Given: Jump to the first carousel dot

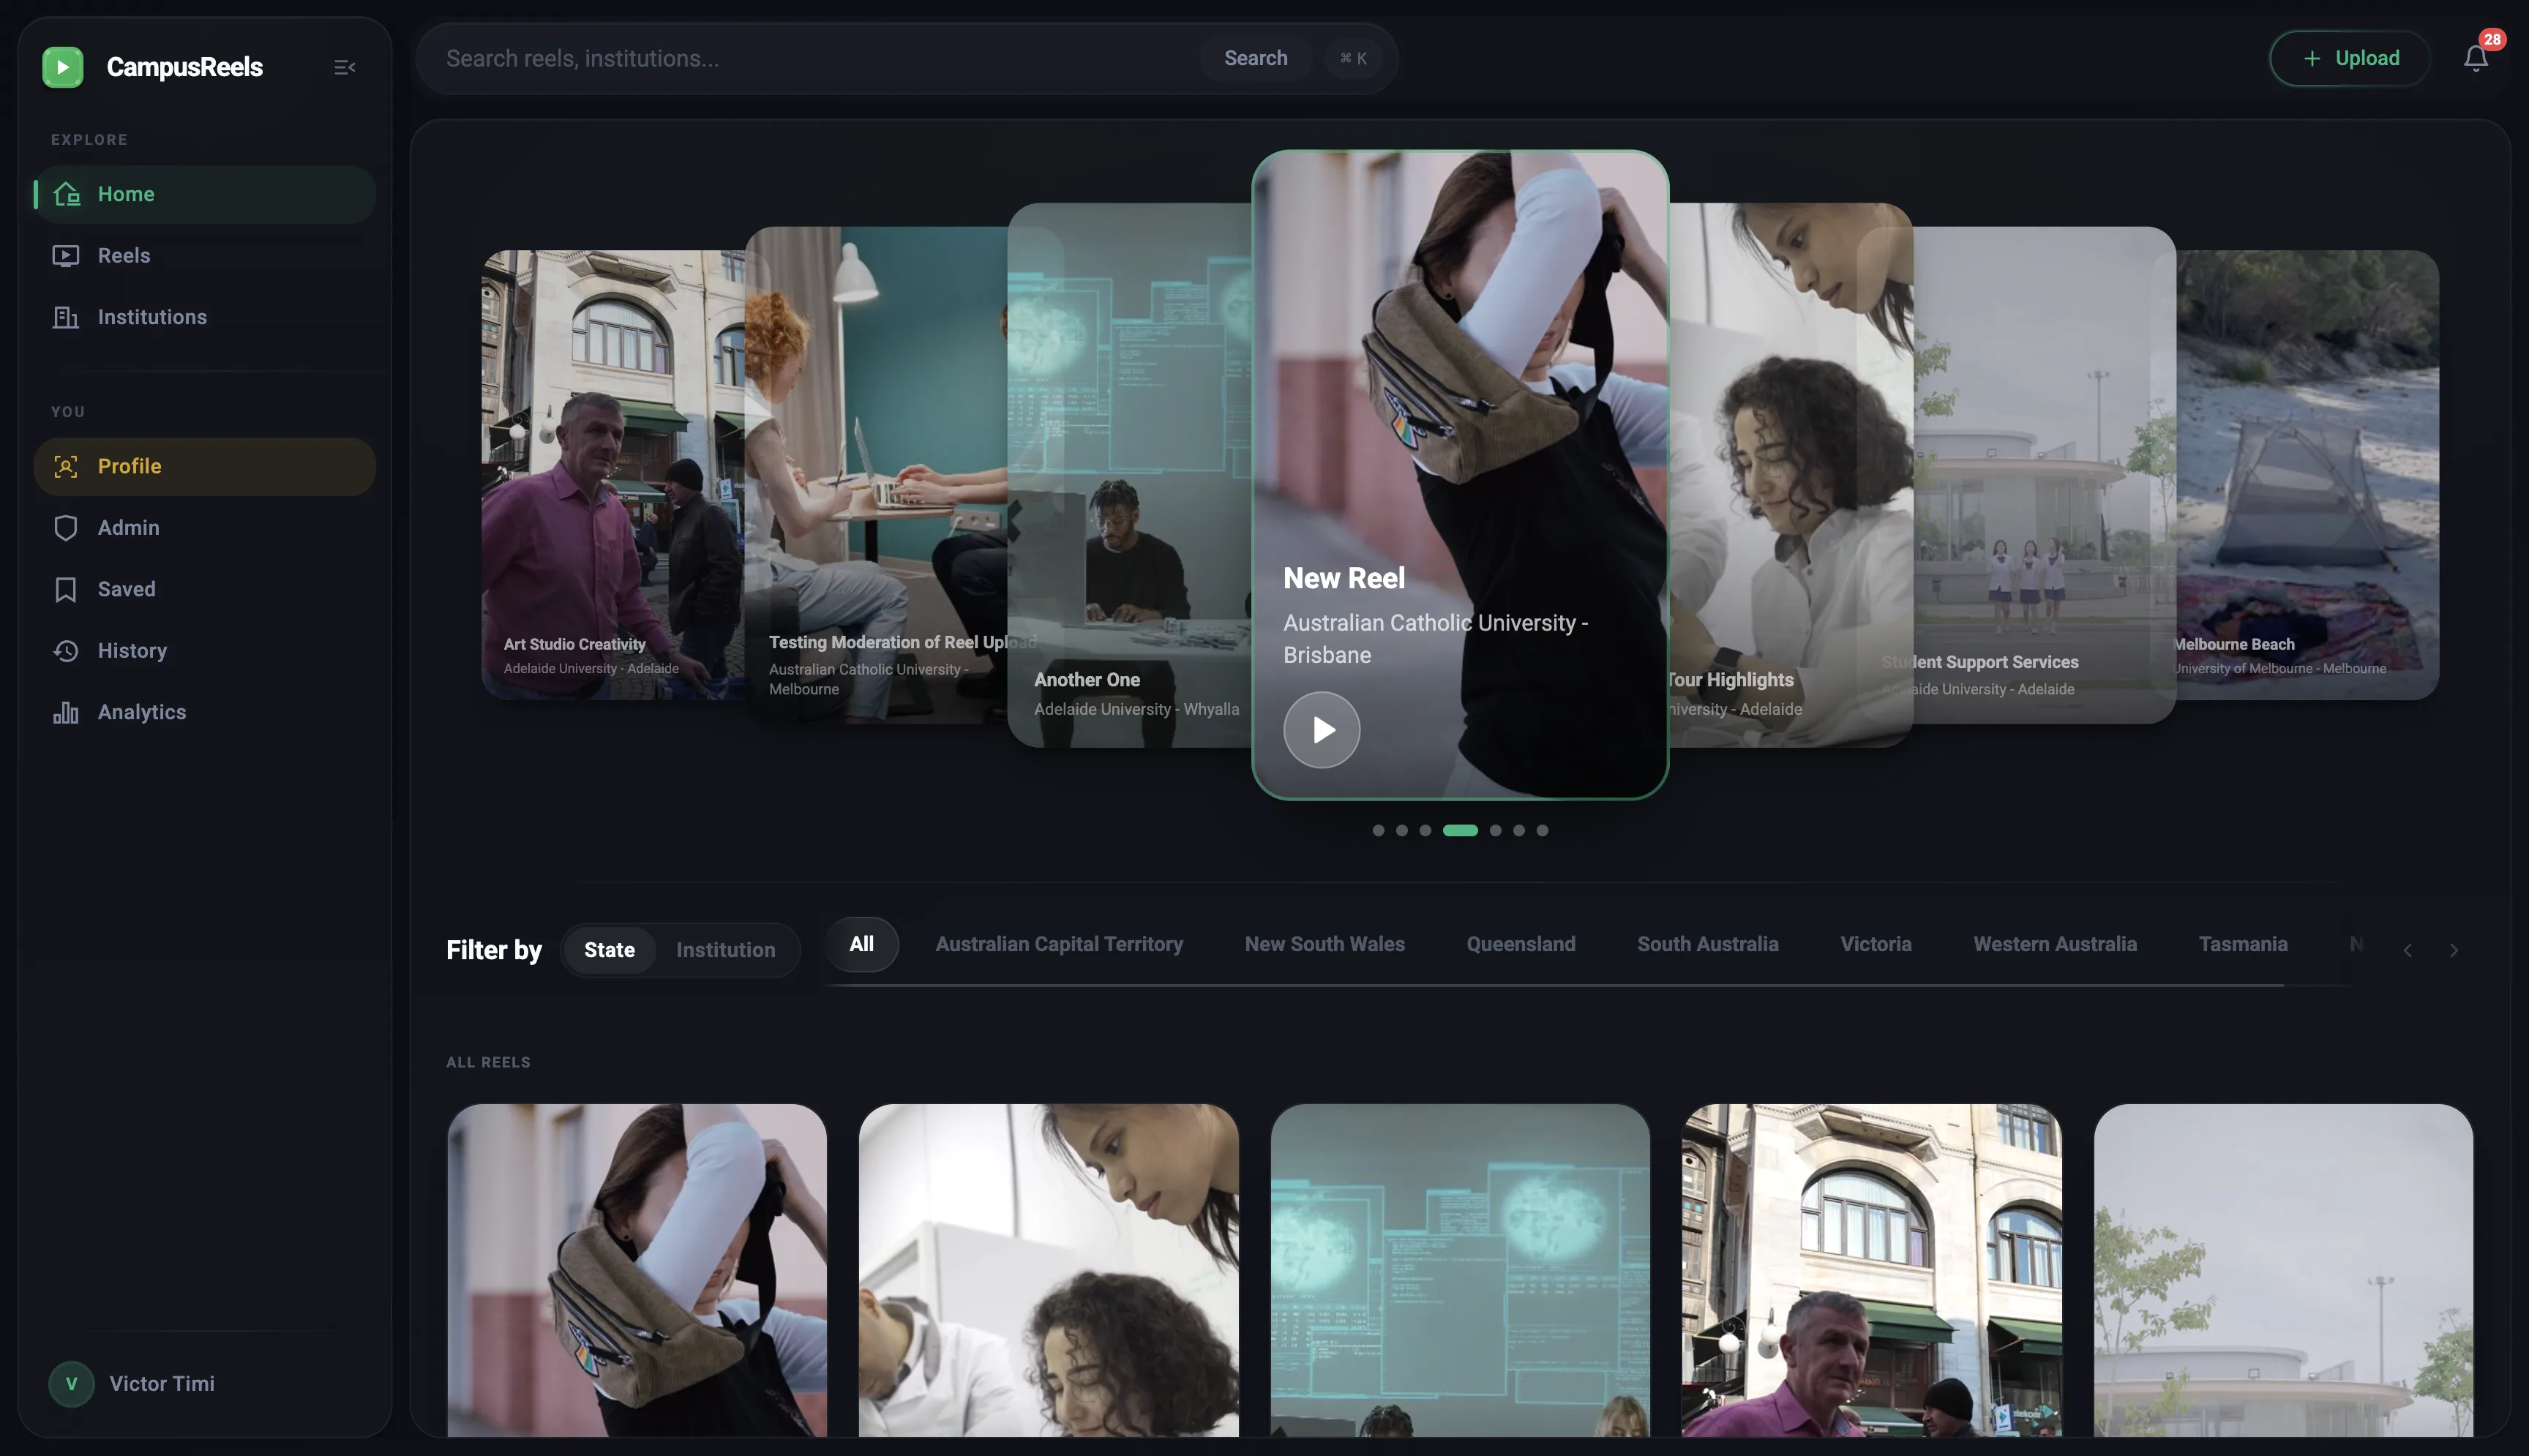Looking at the screenshot, I should (1378, 830).
